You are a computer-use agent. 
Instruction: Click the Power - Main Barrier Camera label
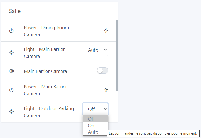tap(45, 90)
